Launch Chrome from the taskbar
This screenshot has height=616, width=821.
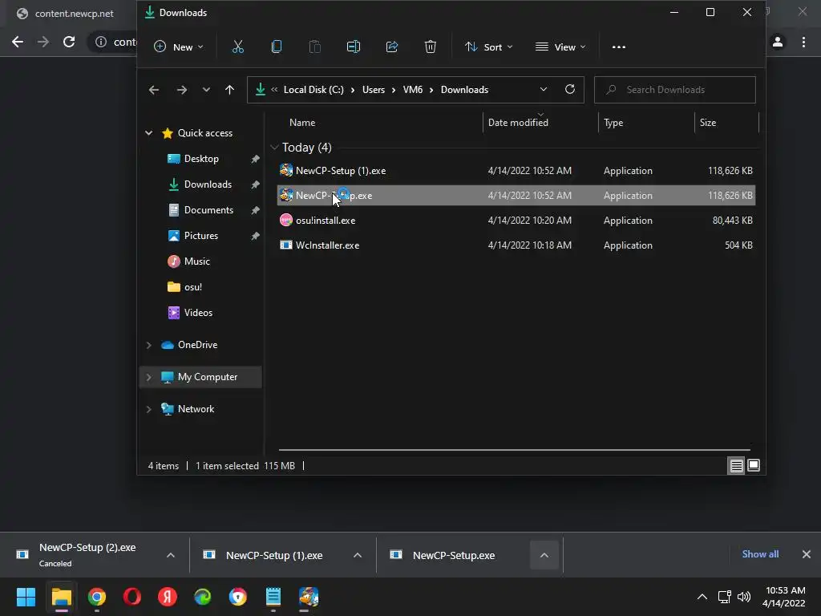click(x=97, y=597)
